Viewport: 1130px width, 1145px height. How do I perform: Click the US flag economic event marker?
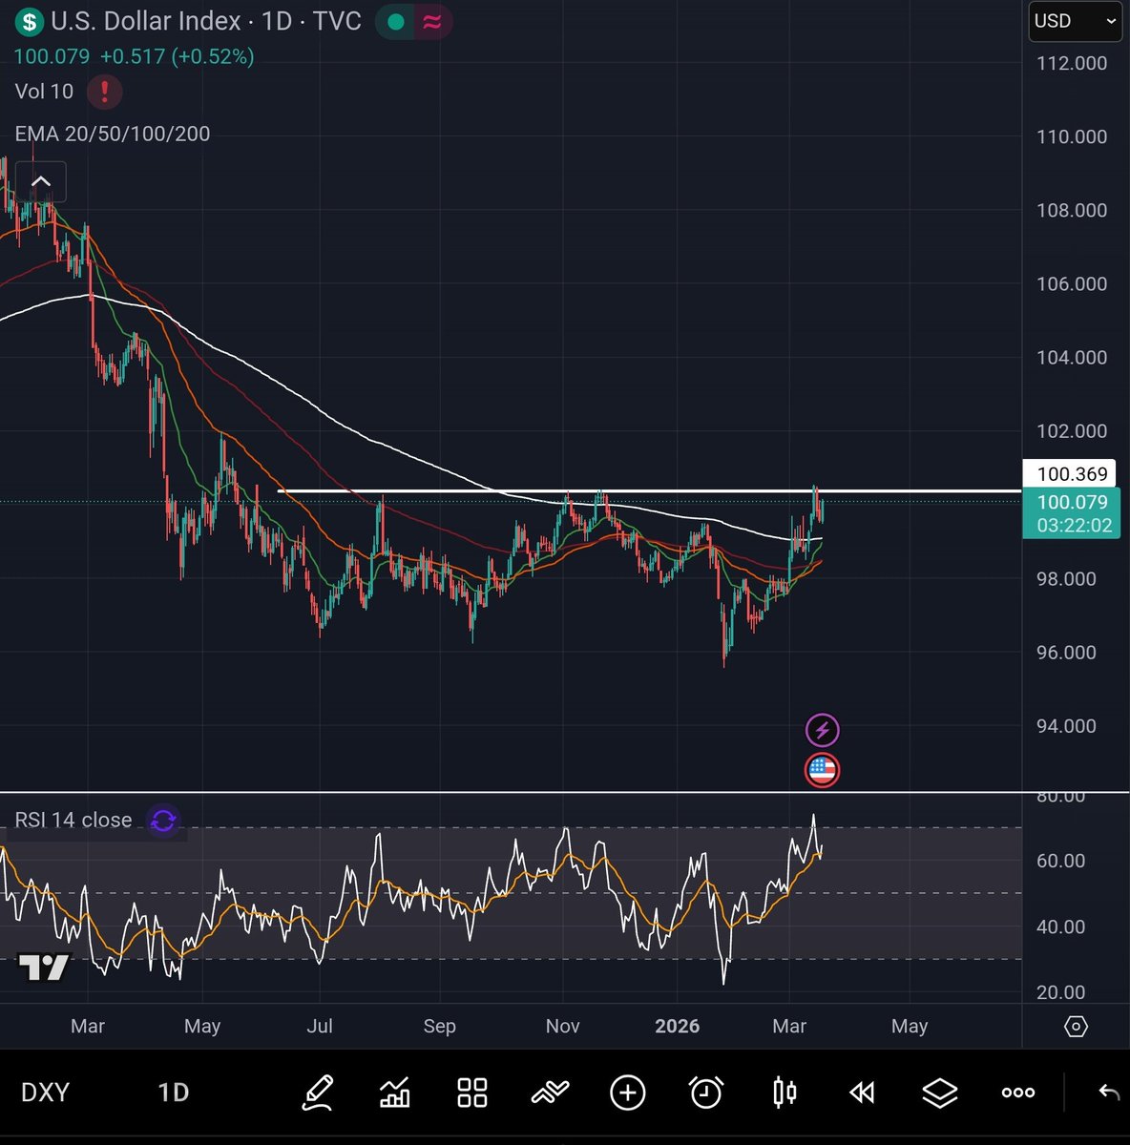[x=823, y=770]
